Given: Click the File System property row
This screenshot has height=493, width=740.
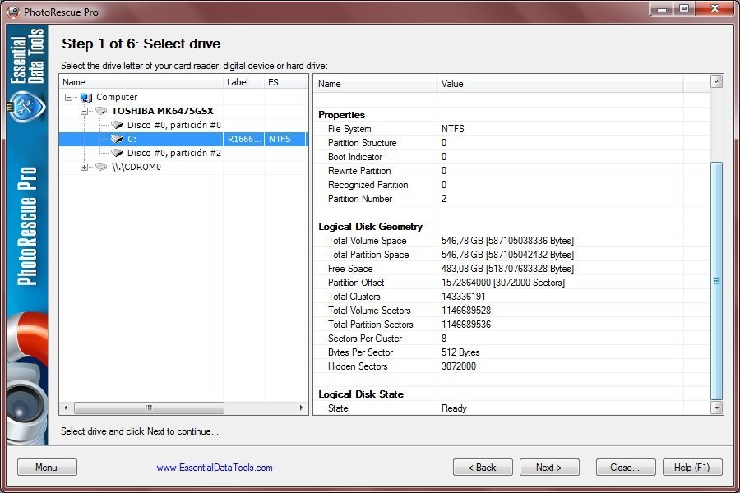Looking at the screenshot, I should 511,129.
